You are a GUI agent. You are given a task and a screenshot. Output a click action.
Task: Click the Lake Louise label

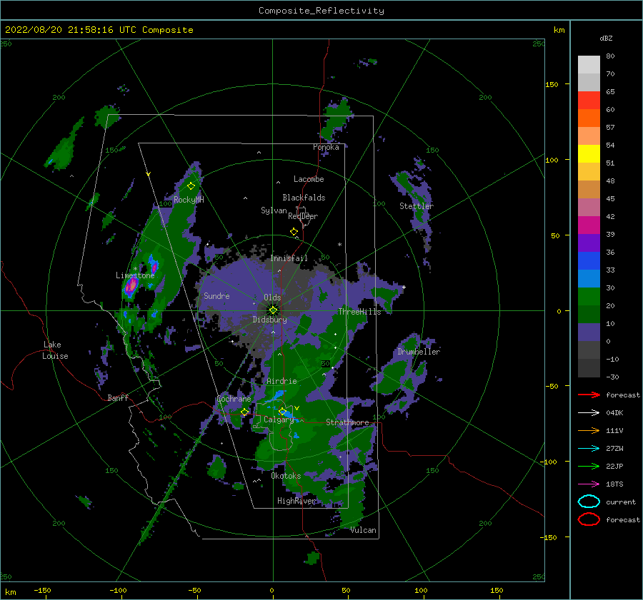(55, 350)
